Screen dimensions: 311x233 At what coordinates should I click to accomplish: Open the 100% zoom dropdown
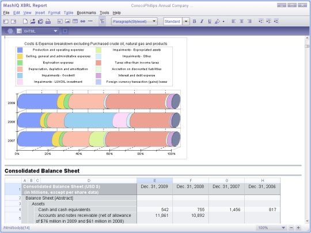271,228
